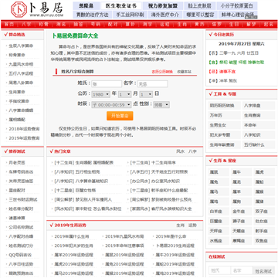Open 2019年属什么生肖 link
The image size is (278, 278).
(72, 236)
